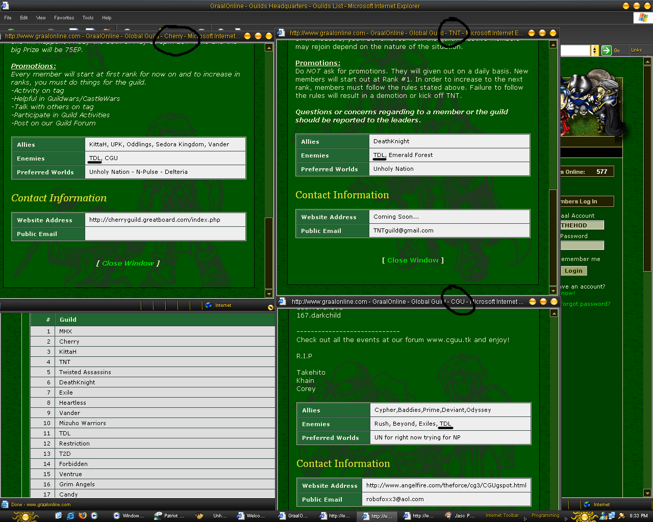Click the green Go arrow icon
Screen dimensions: 653x522
[606, 50]
